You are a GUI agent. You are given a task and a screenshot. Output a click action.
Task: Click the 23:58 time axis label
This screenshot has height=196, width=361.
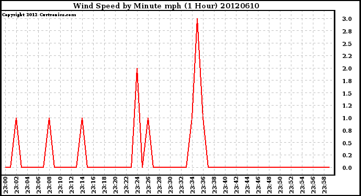324,185
